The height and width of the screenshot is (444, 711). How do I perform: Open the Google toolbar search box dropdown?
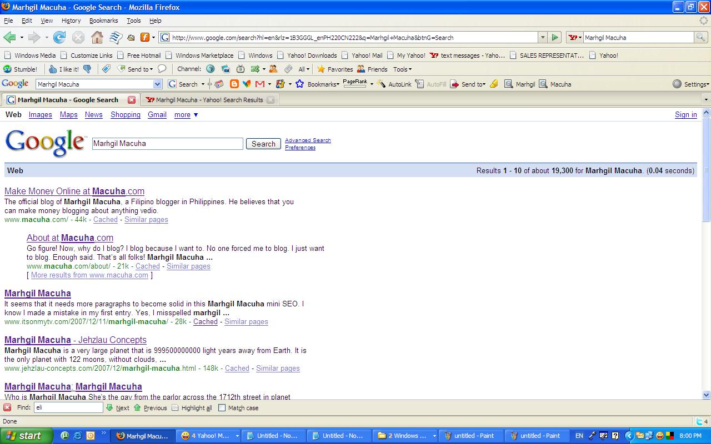[157, 84]
